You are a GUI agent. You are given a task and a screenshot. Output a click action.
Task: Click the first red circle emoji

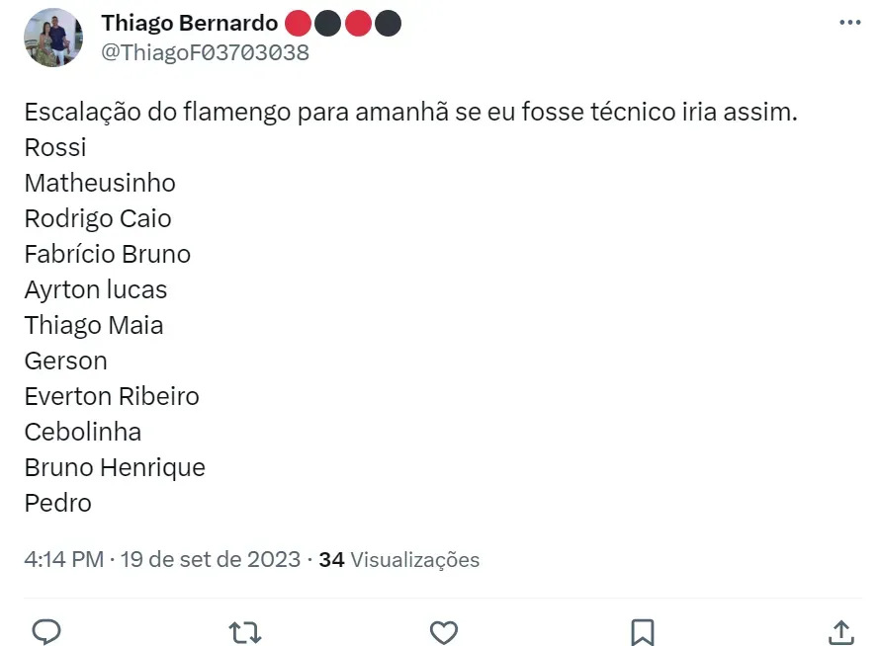(298, 24)
